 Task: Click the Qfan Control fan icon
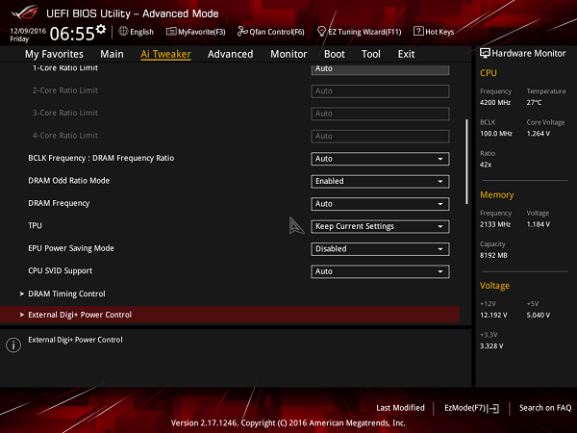[242, 32]
